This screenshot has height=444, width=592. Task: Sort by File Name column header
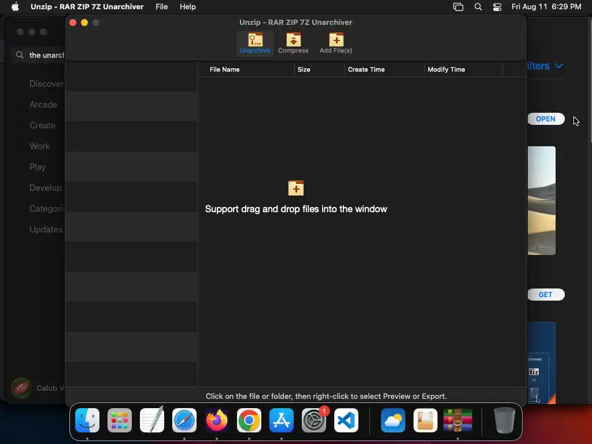225,69
